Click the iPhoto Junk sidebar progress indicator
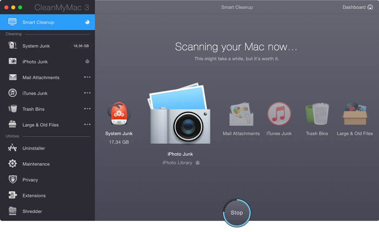 (87, 61)
